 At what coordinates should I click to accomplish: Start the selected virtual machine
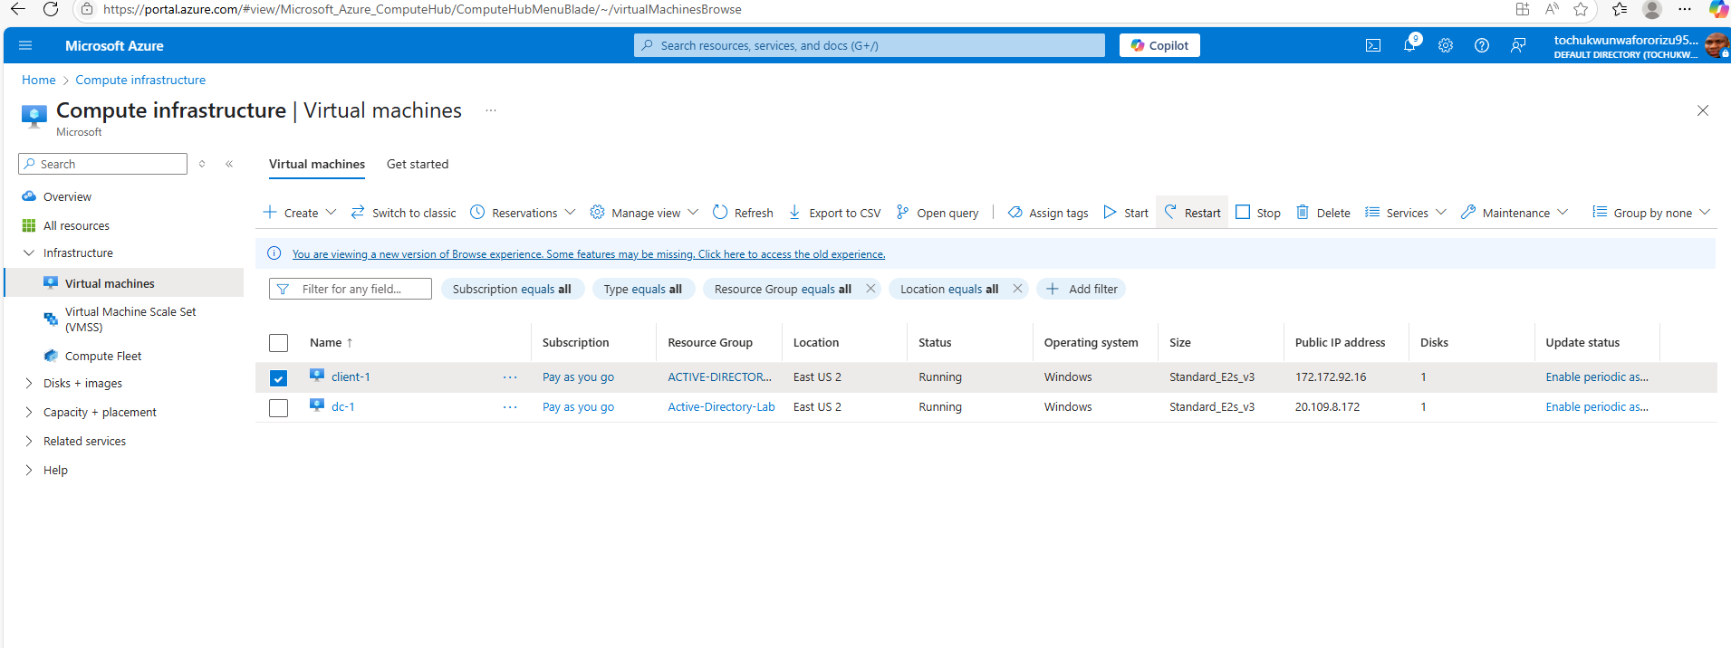pos(1126,213)
